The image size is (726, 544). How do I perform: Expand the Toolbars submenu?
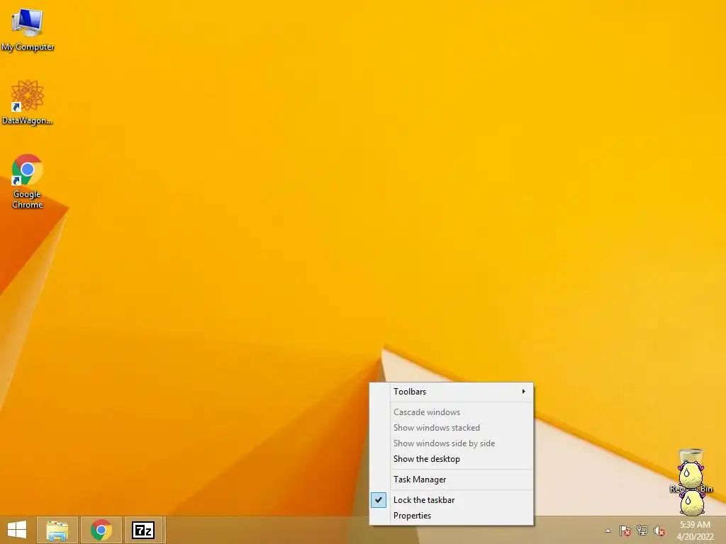pyautogui.click(x=452, y=391)
